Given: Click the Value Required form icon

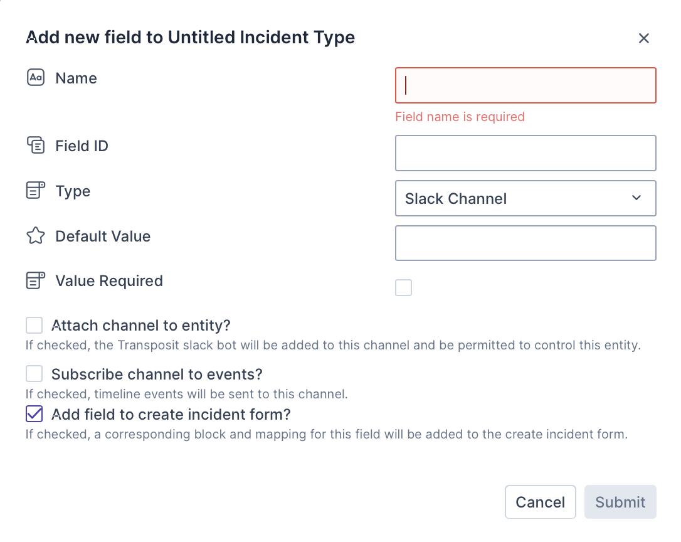Looking at the screenshot, I should (x=36, y=280).
